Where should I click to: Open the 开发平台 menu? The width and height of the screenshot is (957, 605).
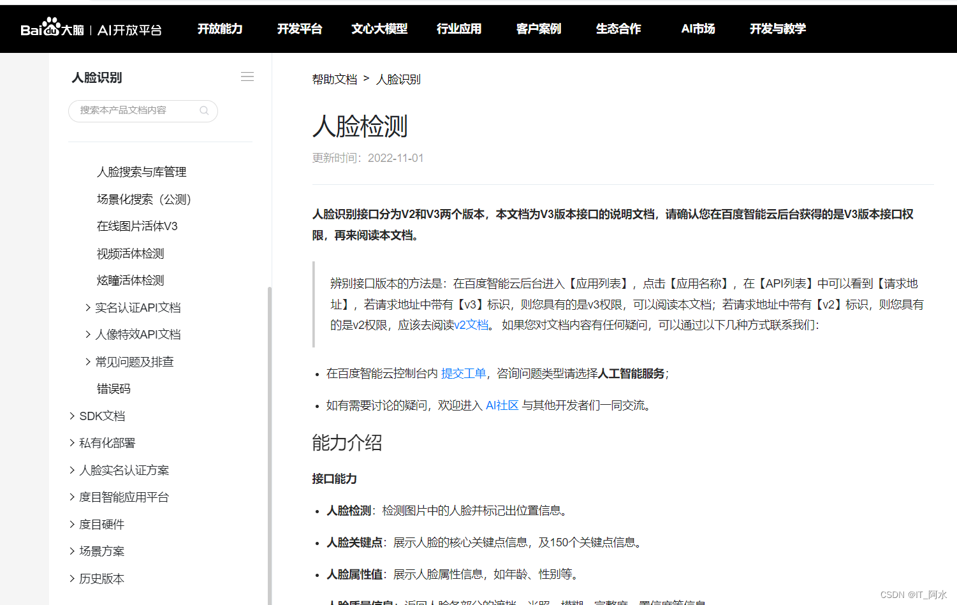pos(300,29)
